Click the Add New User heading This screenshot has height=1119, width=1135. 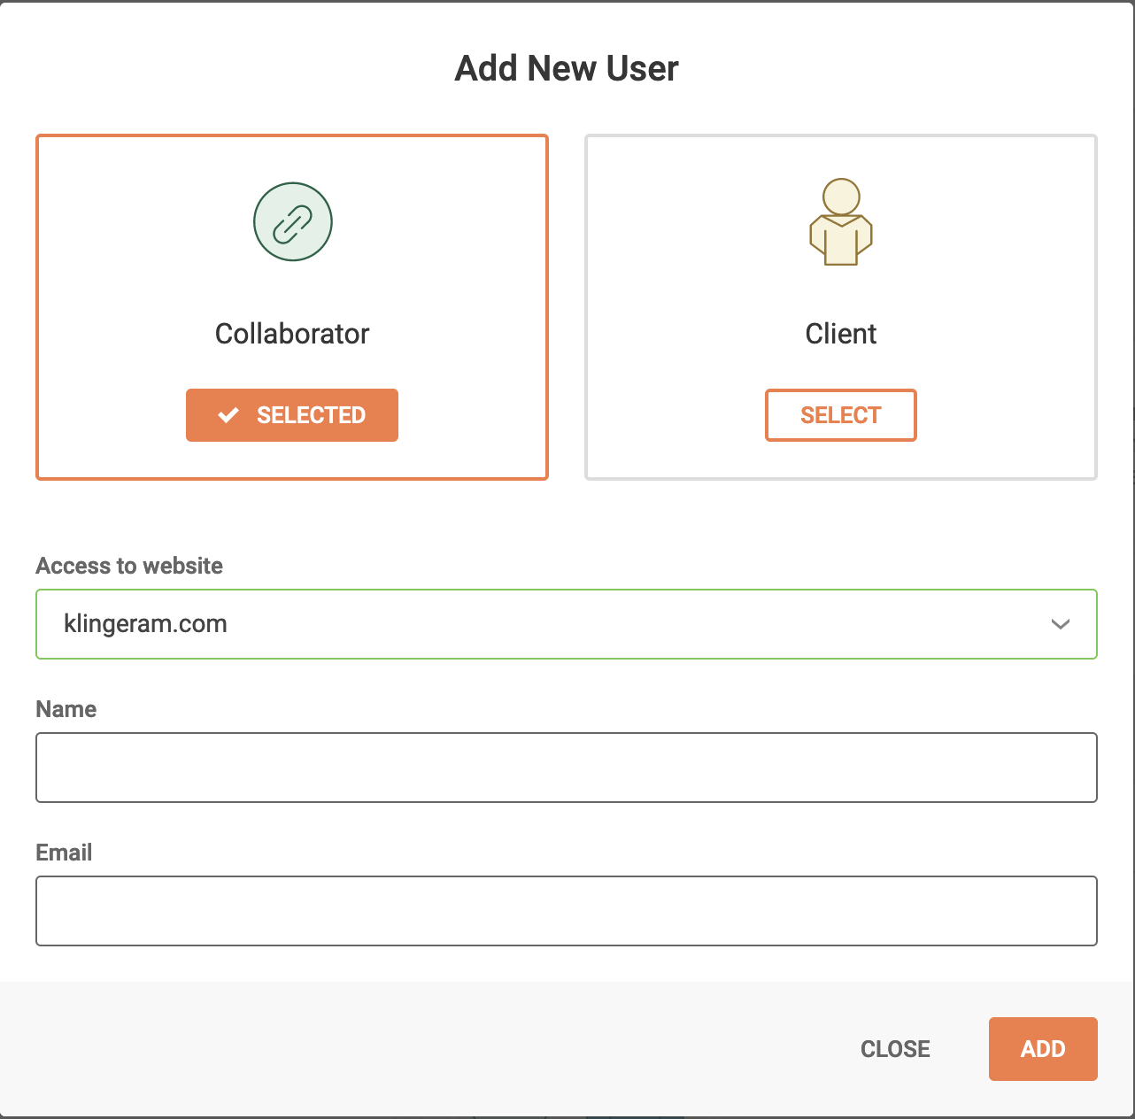(x=567, y=68)
